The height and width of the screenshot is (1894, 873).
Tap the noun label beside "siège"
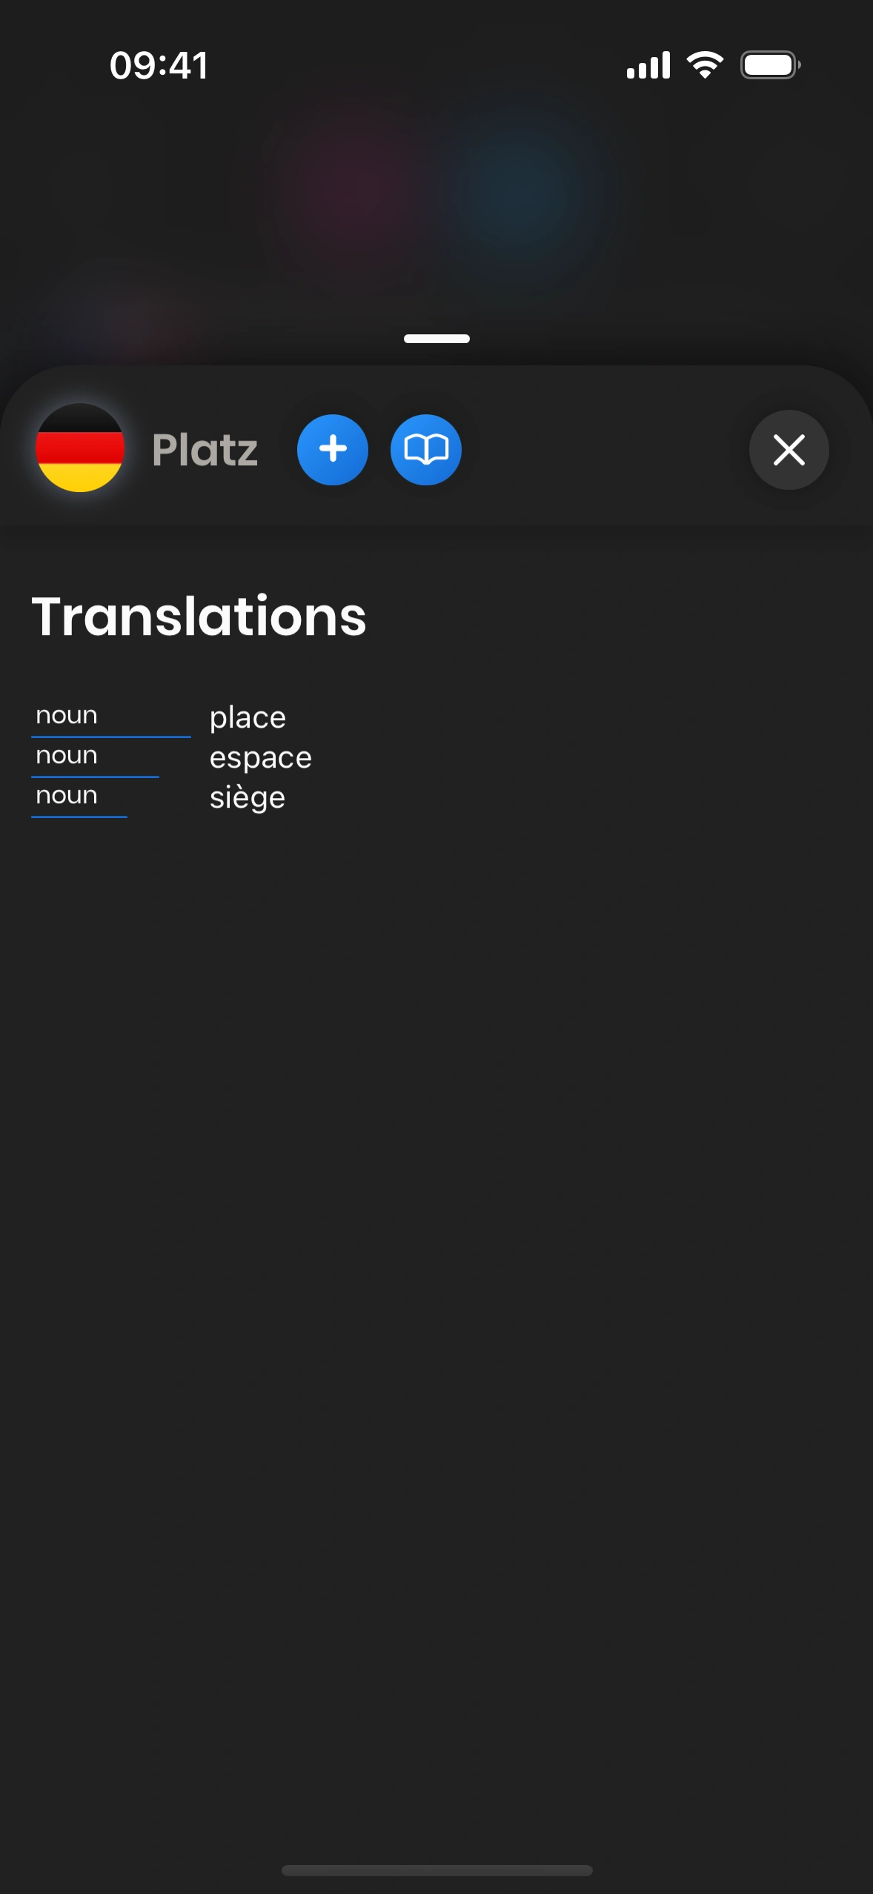click(67, 795)
